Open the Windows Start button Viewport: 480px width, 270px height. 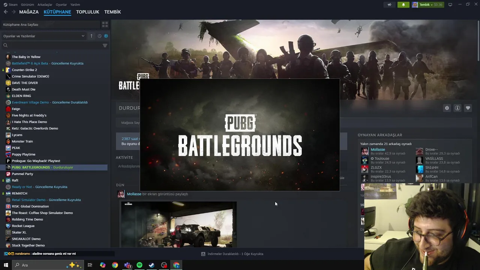pos(6,265)
